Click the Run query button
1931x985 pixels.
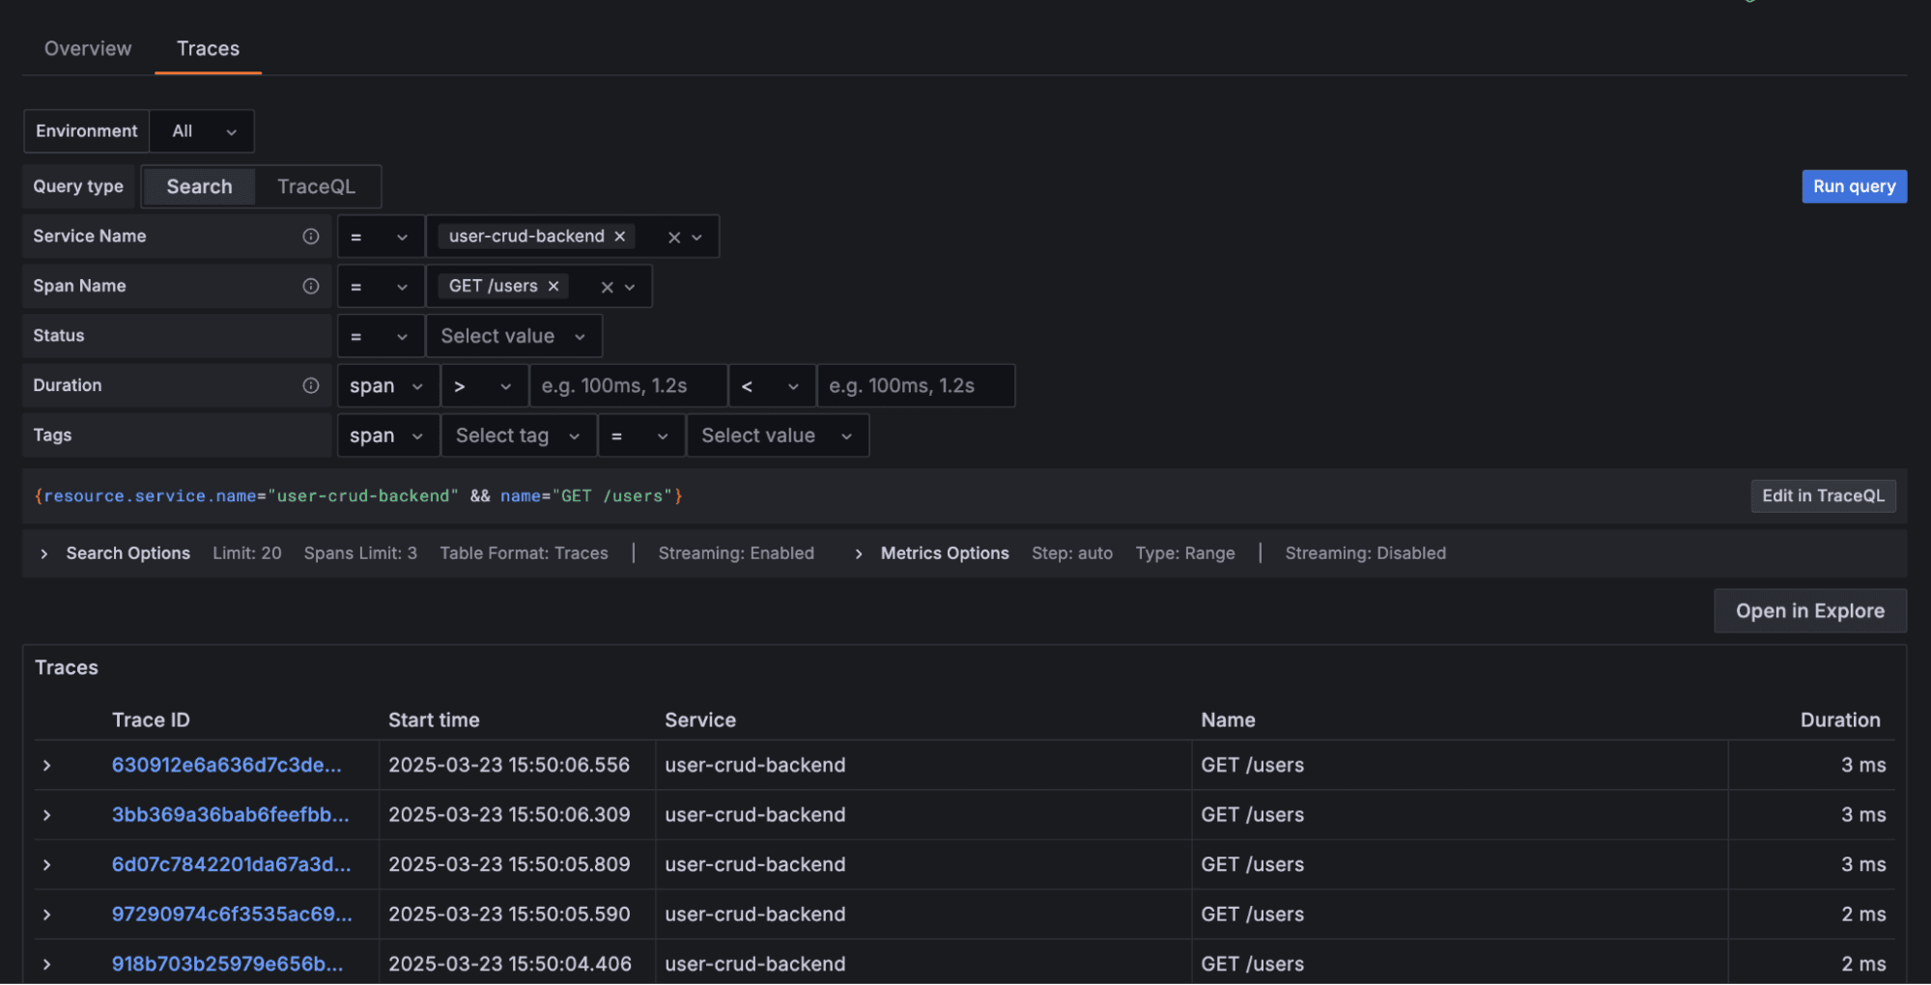click(1853, 185)
